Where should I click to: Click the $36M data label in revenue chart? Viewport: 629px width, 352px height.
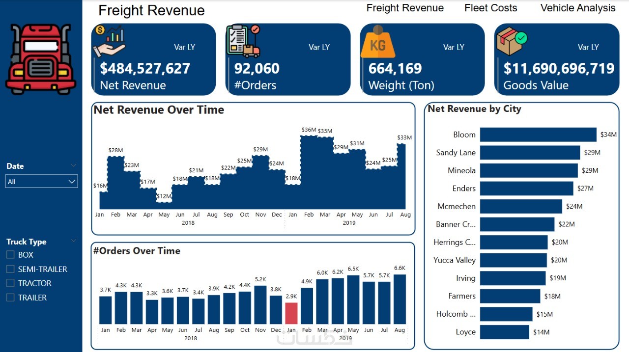[309, 130]
